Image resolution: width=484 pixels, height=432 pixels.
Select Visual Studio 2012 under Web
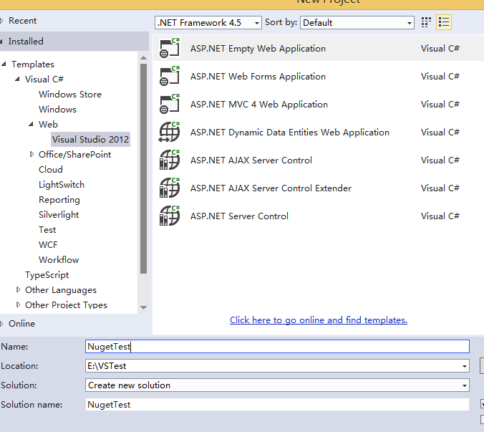click(x=90, y=139)
